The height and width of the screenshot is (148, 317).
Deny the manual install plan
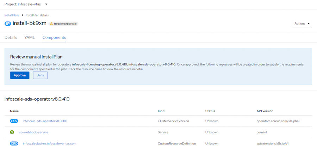40,75
